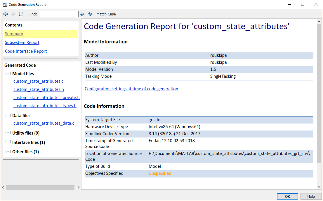Expand Other files (1)
The height and width of the screenshot is (201, 323).
(x=7, y=151)
